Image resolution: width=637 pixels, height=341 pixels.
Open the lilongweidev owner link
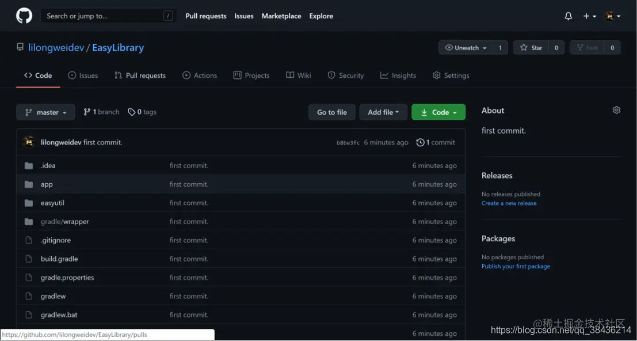pyautogui.click(x=56, y=48)
